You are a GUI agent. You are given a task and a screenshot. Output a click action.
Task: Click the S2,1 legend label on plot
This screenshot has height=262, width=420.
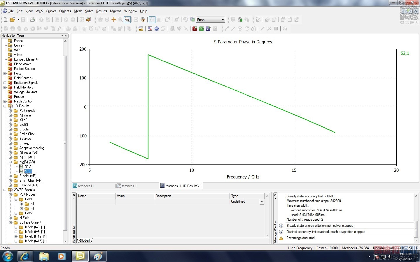(405, 53)
